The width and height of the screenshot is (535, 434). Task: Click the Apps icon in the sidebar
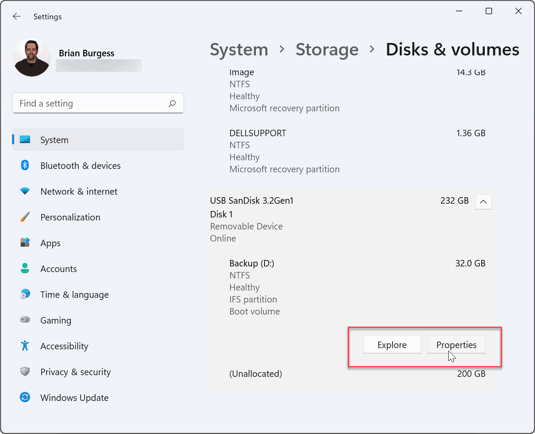[x=24, y=243]
